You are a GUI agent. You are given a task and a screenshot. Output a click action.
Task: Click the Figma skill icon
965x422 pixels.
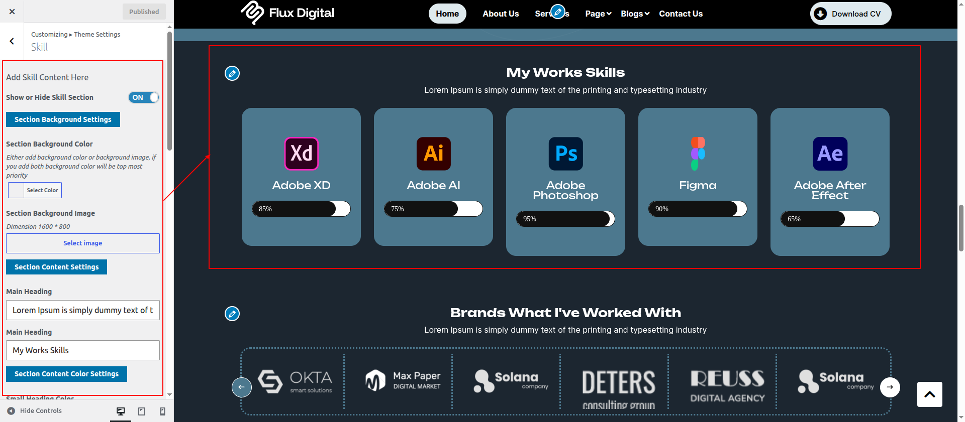click(698, 154)
